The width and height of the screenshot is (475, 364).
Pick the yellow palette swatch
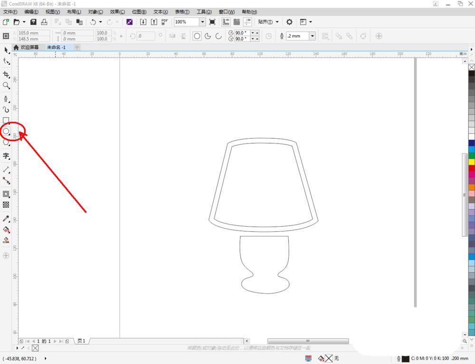471,162
